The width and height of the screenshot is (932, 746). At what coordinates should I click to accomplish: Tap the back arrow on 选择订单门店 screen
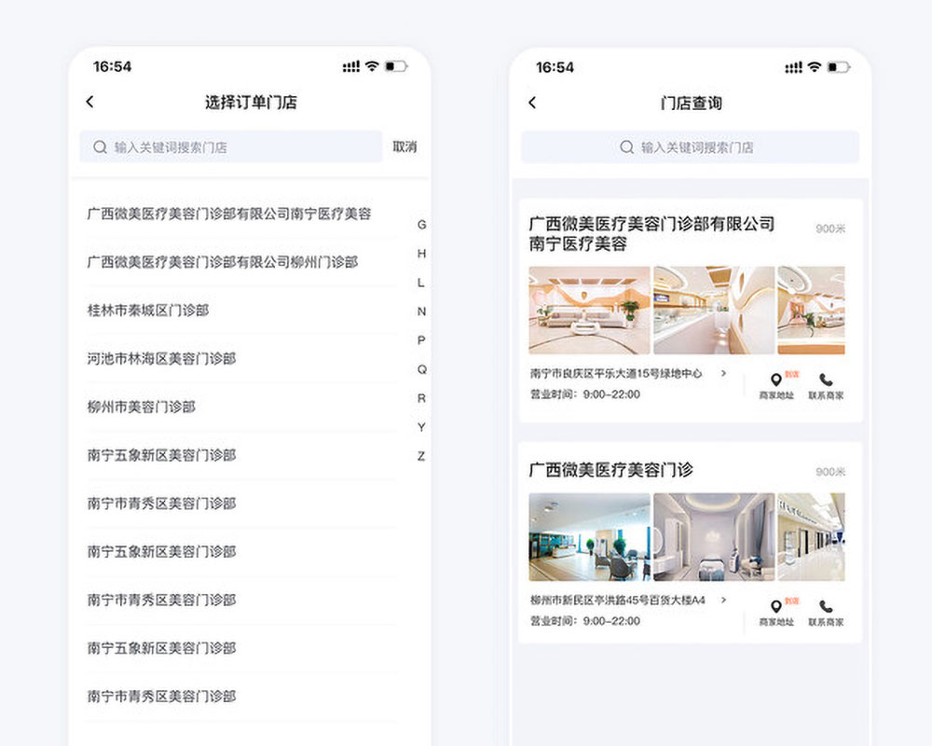pos(89,102)
